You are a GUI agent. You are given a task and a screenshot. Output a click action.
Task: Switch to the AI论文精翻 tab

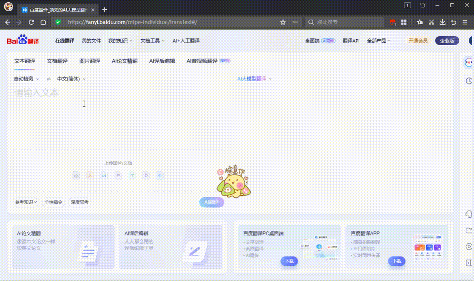(x=125, y=61)
